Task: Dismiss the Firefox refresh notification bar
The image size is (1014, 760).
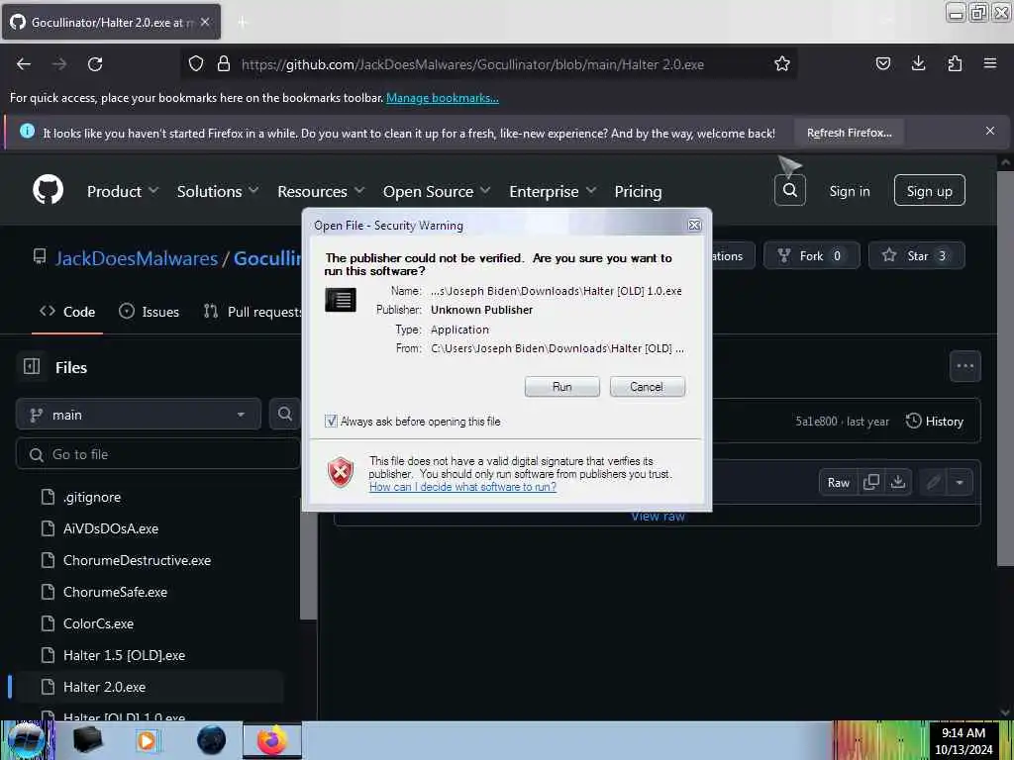Action: point(989,132)
